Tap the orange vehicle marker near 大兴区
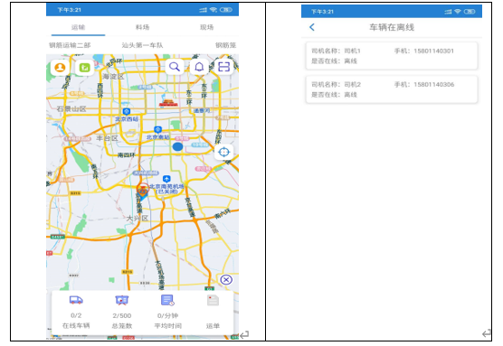This screenshot has height=346, width=503. pyautogui.click(x=142, y=192)
